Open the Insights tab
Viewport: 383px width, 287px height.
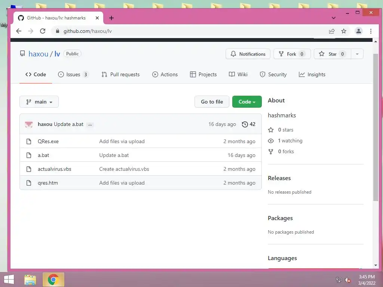[312, 74]
